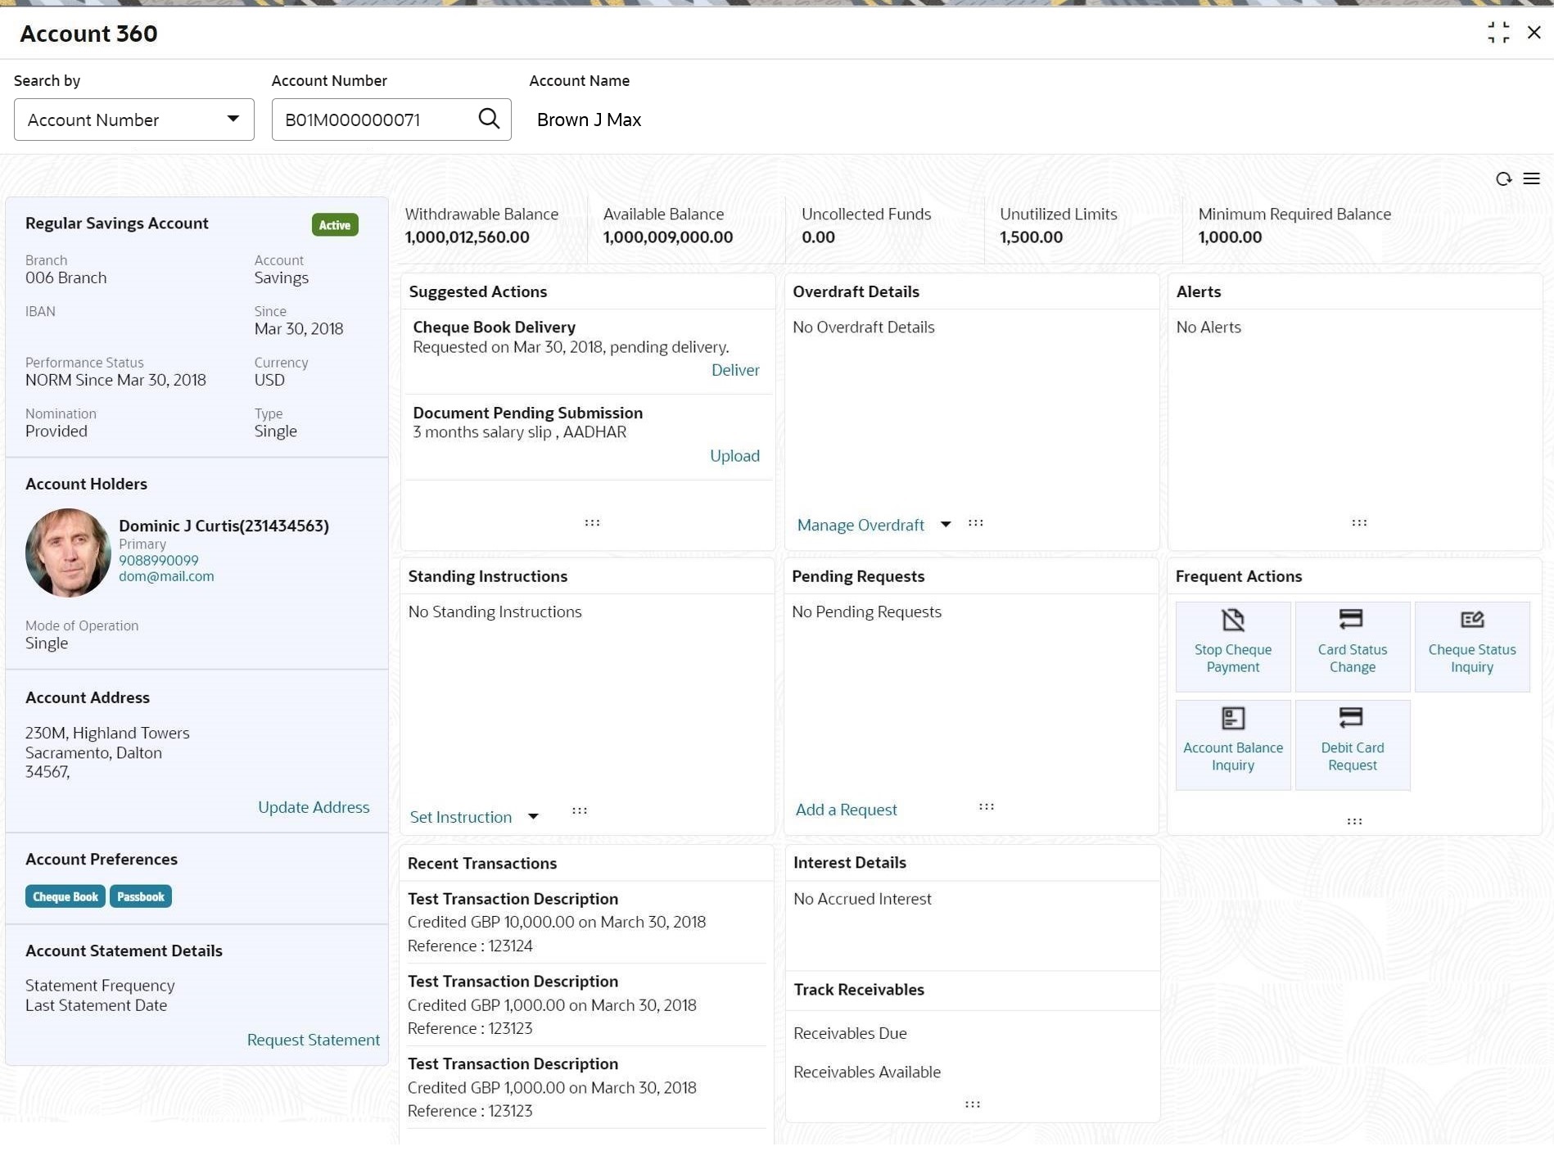Click NORM Since Mar 30, 2018 status

(x=115, y=380)
